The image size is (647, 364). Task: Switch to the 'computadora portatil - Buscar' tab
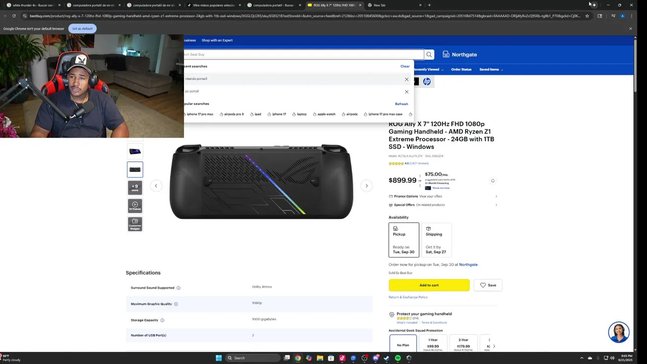274,5
